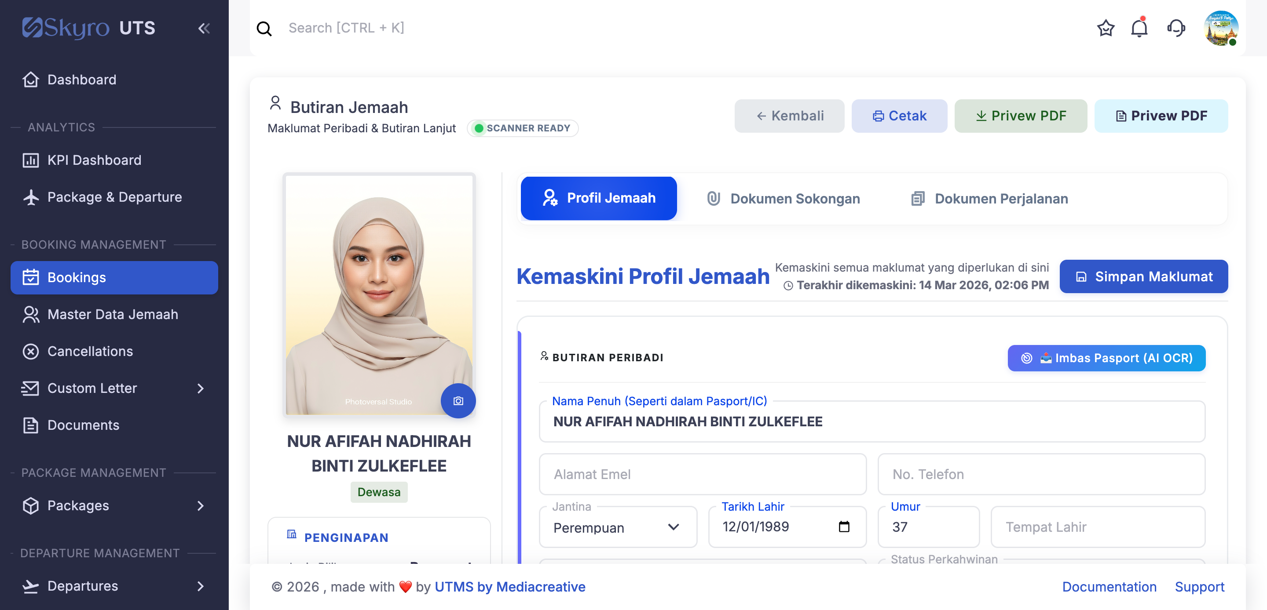This screenshot has width=1267, height=610.
Task: Open support headset icon
Action: [x=1176, y=28]
